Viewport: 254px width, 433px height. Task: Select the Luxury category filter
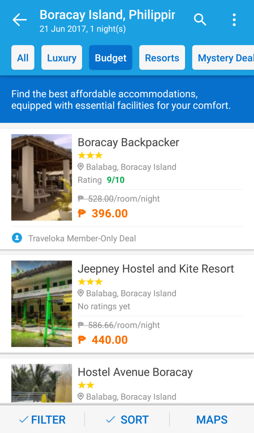pos(61,57)
